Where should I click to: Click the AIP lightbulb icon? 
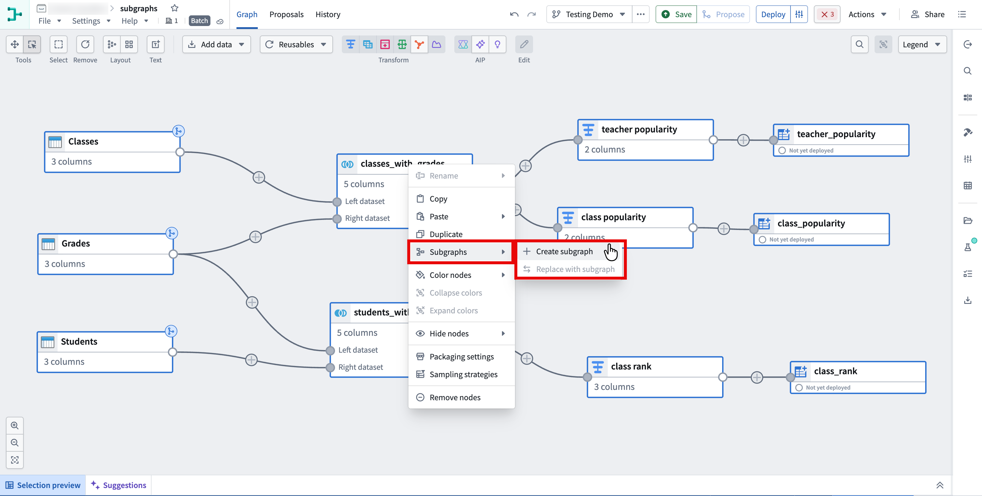click(x=498, y=45)
